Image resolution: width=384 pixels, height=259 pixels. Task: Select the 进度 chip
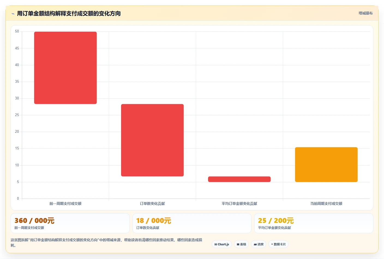click(x=259, y=244)
